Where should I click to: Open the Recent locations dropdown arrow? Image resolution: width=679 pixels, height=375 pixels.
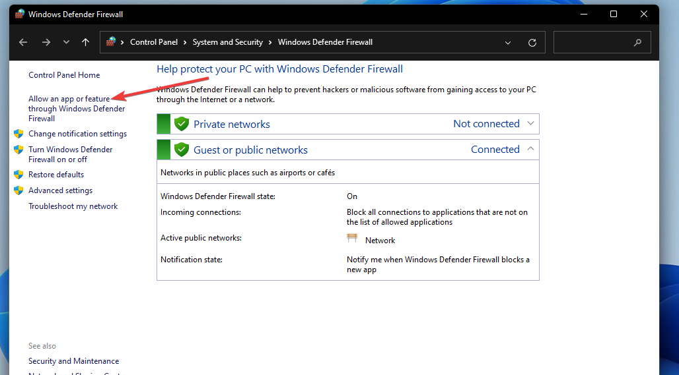tap(66, 42)
